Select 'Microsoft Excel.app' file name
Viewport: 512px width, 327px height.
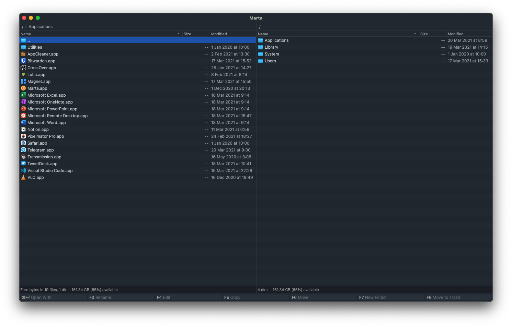tap(47, 95)
